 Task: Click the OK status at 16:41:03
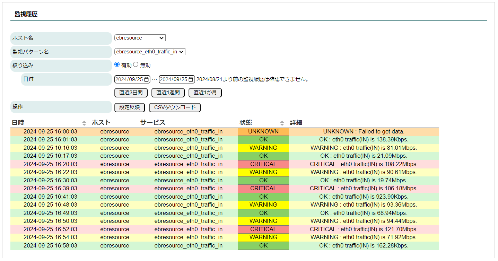pyautogui.click(x=263, y=197)
